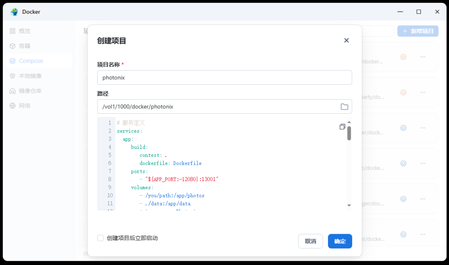Click the project name field containing photonix

(x=224, y=78)
